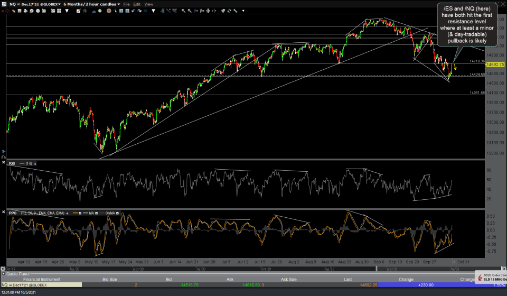Select the parallel lines channel tool
Viewport: 507px width, 296px height.
click(174, 11)
